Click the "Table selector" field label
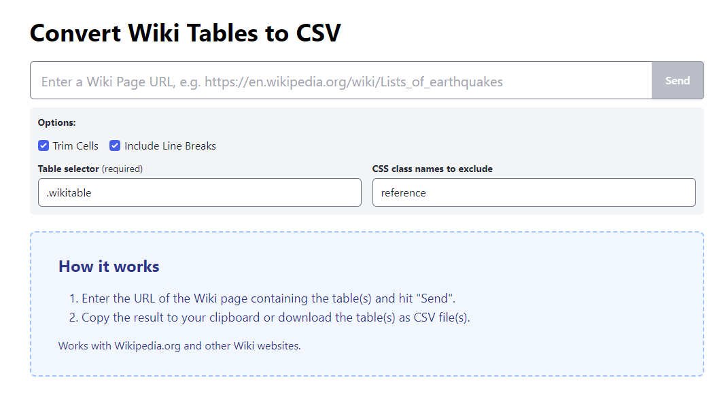The height and width of the screenshot is (395, 713). click(x=68, y=169)
